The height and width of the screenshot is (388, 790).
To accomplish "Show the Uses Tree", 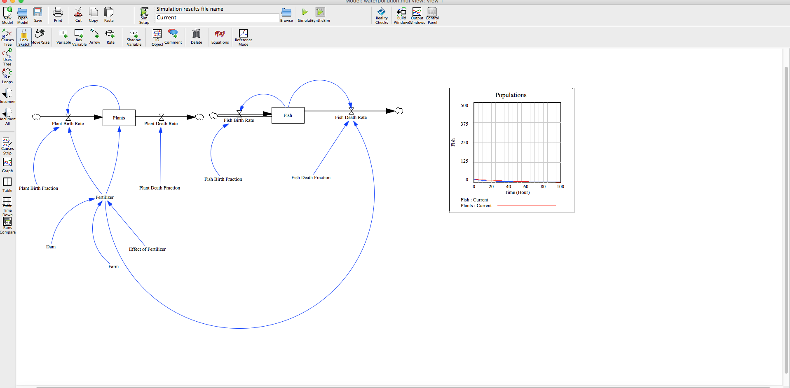I will [x=7, y=57].
